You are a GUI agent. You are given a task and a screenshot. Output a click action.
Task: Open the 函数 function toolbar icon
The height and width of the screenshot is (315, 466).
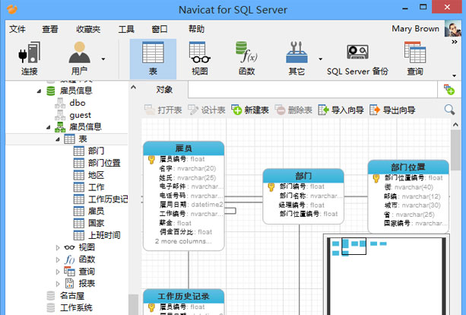(x=246, y=59)
